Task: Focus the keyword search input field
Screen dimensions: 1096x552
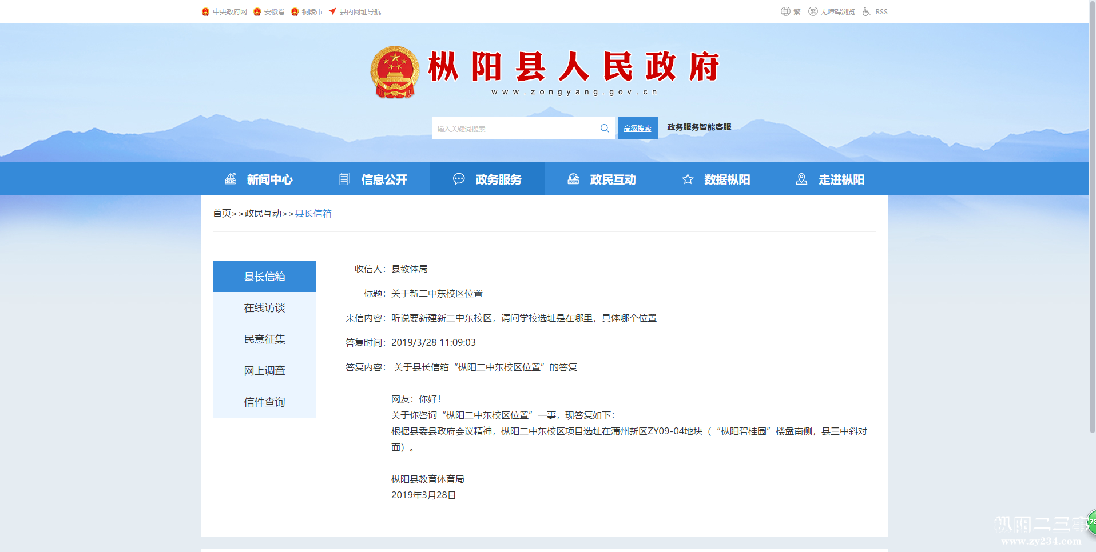Action: click(x=515, y=128)
